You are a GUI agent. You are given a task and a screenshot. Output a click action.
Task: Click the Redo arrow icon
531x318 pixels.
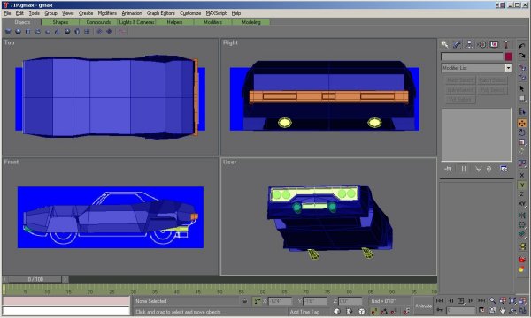tap(522, 56)
